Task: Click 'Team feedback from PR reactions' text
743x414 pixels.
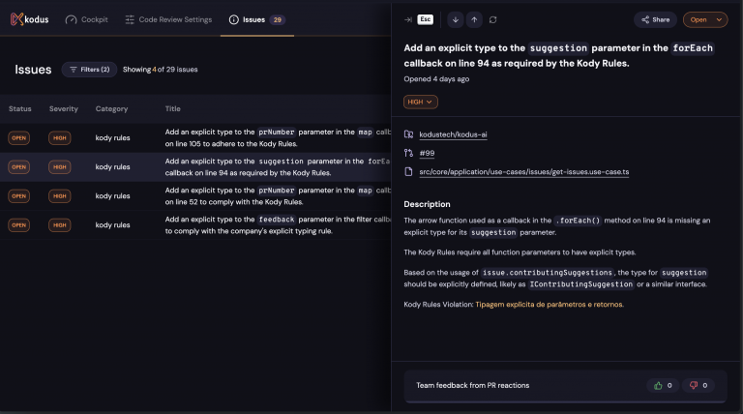Action: click(x=472, y=386)
